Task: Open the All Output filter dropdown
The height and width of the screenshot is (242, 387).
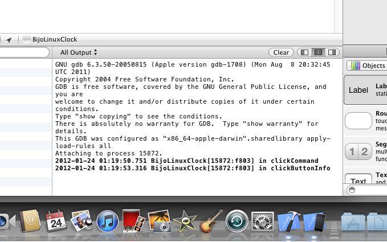Action: 79,52
